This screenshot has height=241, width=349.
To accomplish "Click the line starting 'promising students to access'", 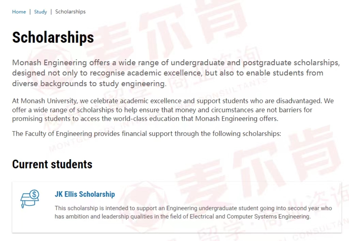I will click(145, 119).
